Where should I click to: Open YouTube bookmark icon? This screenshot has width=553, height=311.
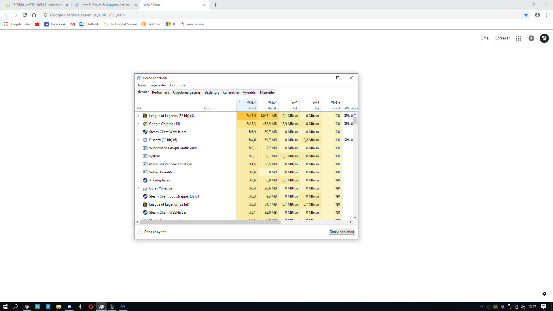37,24
